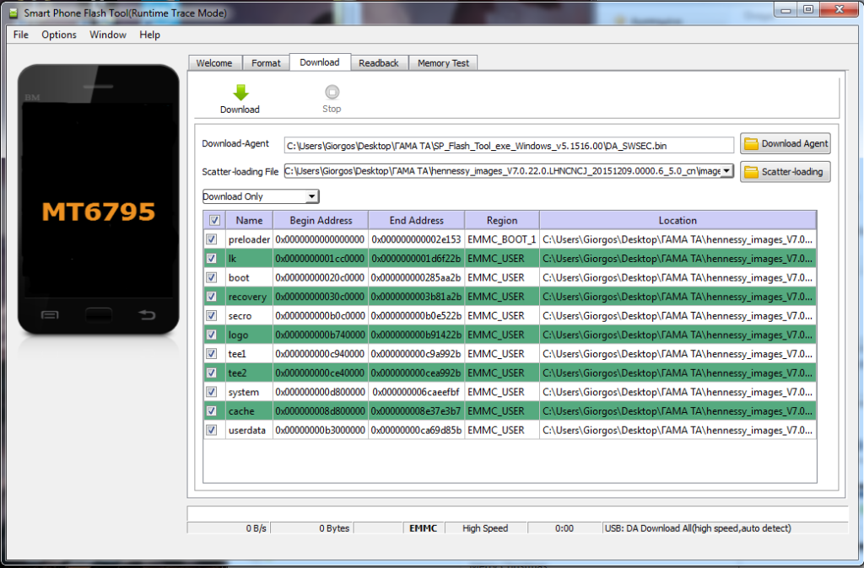Switch to the Format tab
This screenshot has height=568, width=864.
266,63
